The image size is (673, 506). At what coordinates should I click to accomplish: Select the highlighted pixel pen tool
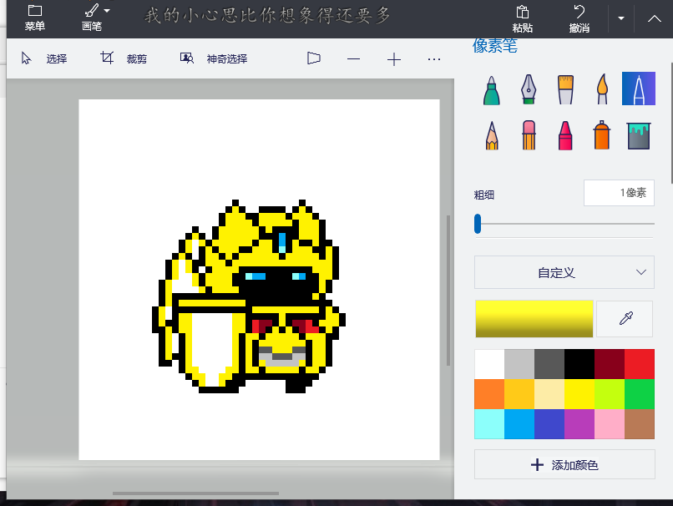639,89
